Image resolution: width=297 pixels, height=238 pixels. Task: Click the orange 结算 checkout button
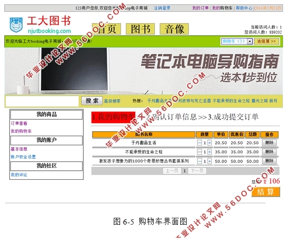[266, 192]
